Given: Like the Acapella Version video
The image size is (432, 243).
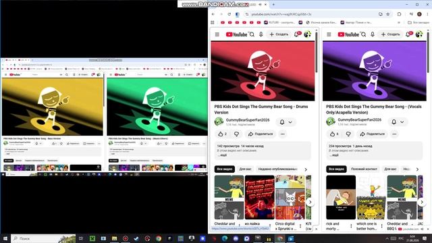Looking at the screenshot, I should click(334, 134).
